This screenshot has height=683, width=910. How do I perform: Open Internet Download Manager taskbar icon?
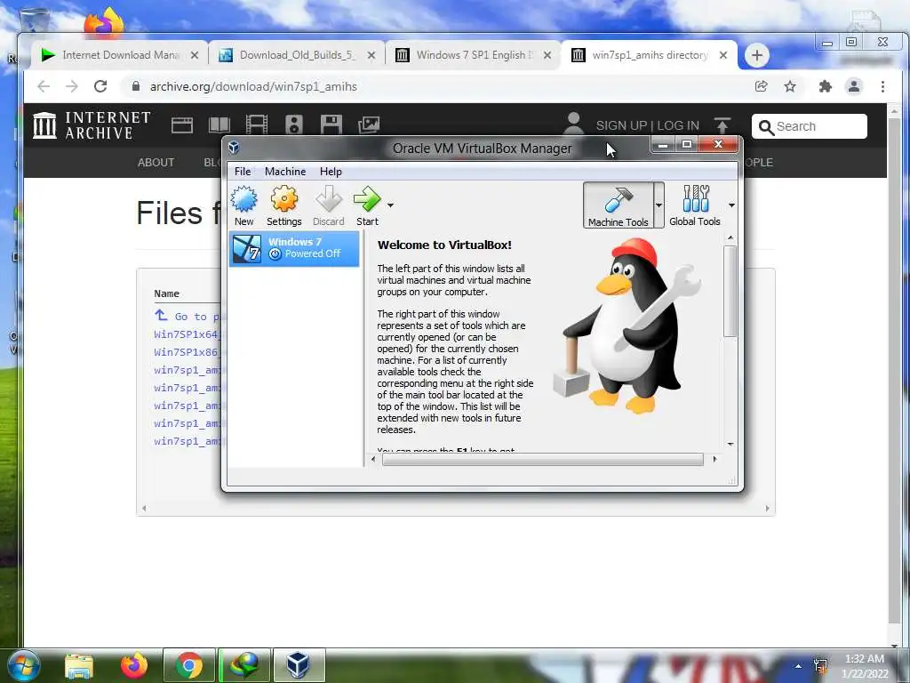pyautogui.click(x=244, y=665)
